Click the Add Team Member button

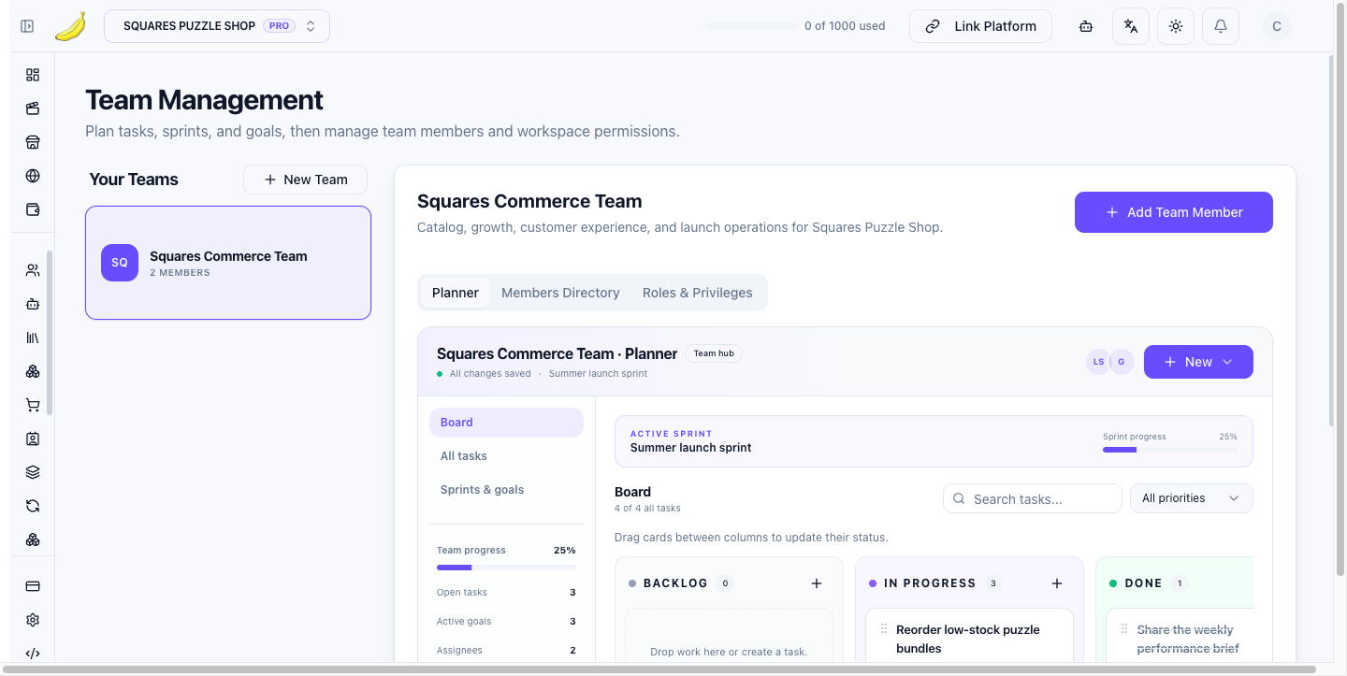(1174, 212)
